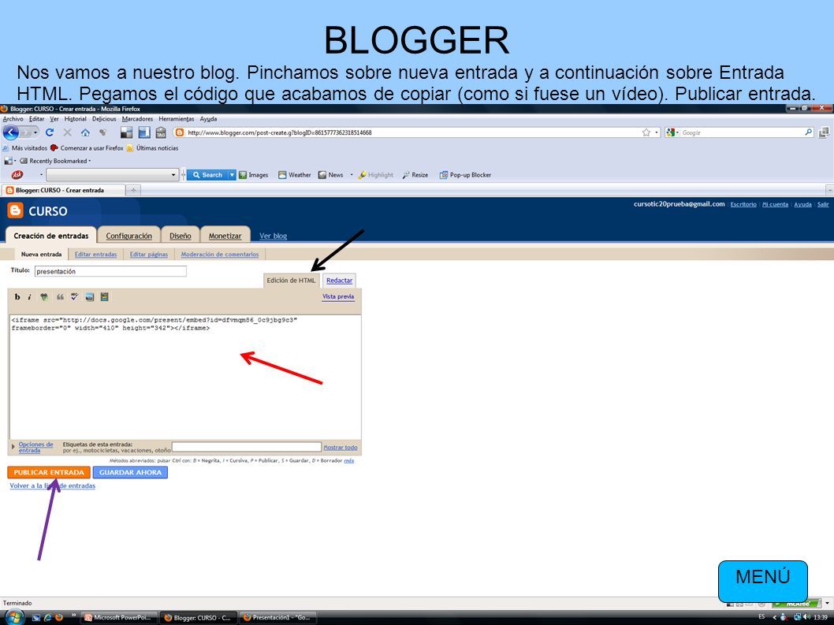Click the Blogger logo next to CURSO

point(16,210)
